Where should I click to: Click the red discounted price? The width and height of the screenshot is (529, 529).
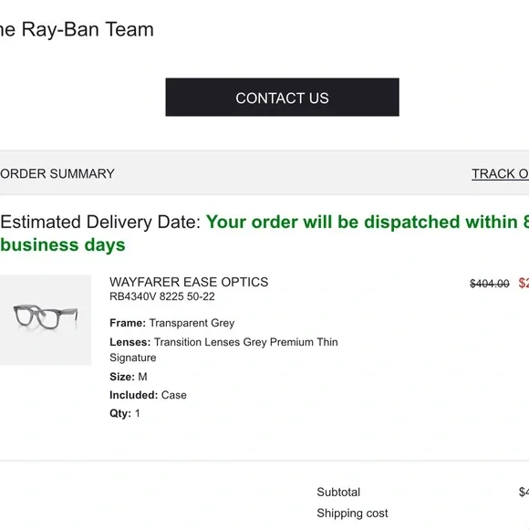pos(524,283)
